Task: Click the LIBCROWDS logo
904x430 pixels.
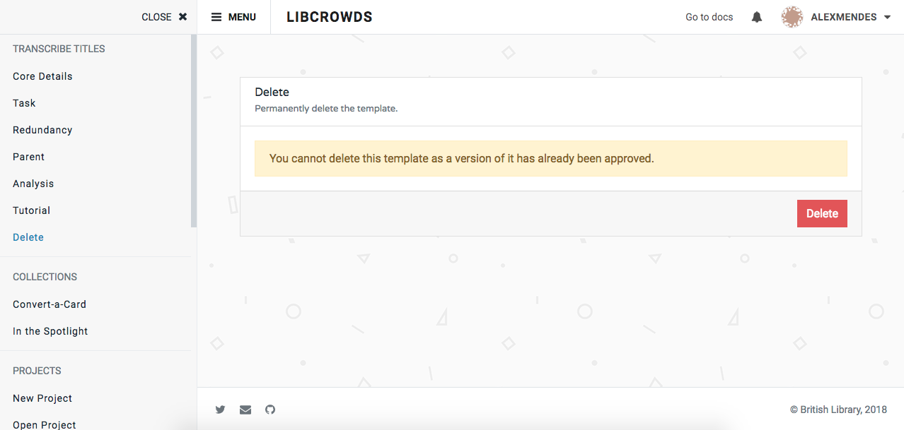Action: click(x=328, y=16)
